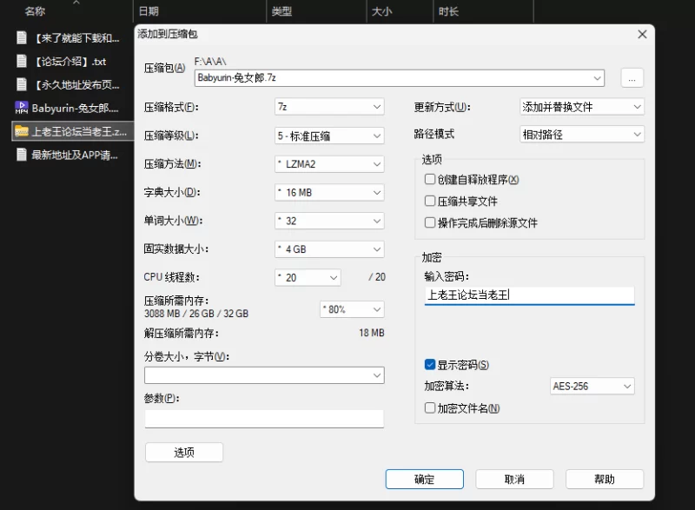Open the word size 32 dropdown
This screenshot has width=695, height=510.
coord(329,221)
